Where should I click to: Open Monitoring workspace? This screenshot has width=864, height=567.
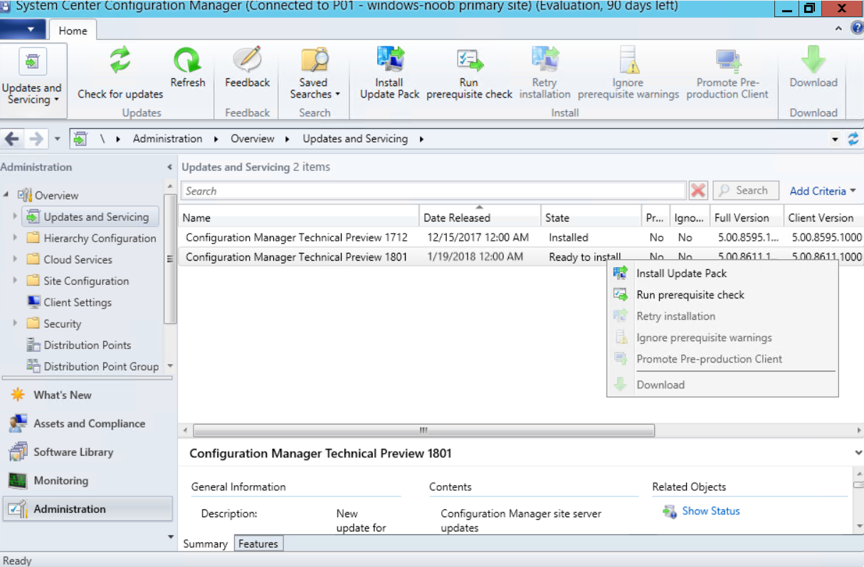point(86,480)
